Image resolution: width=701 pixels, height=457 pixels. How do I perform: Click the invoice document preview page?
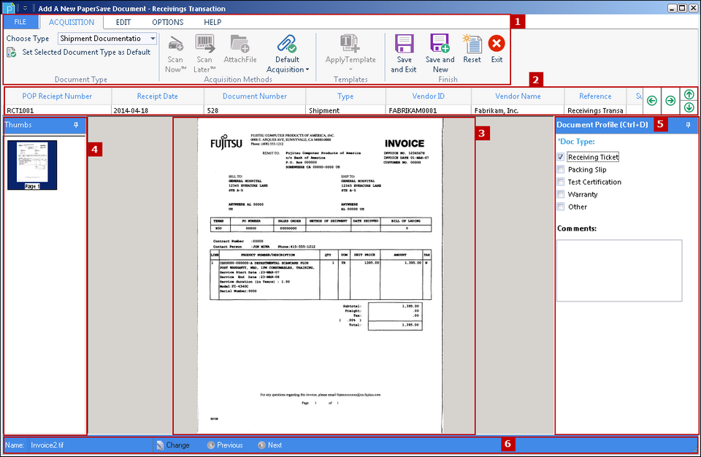pos(320,275)
